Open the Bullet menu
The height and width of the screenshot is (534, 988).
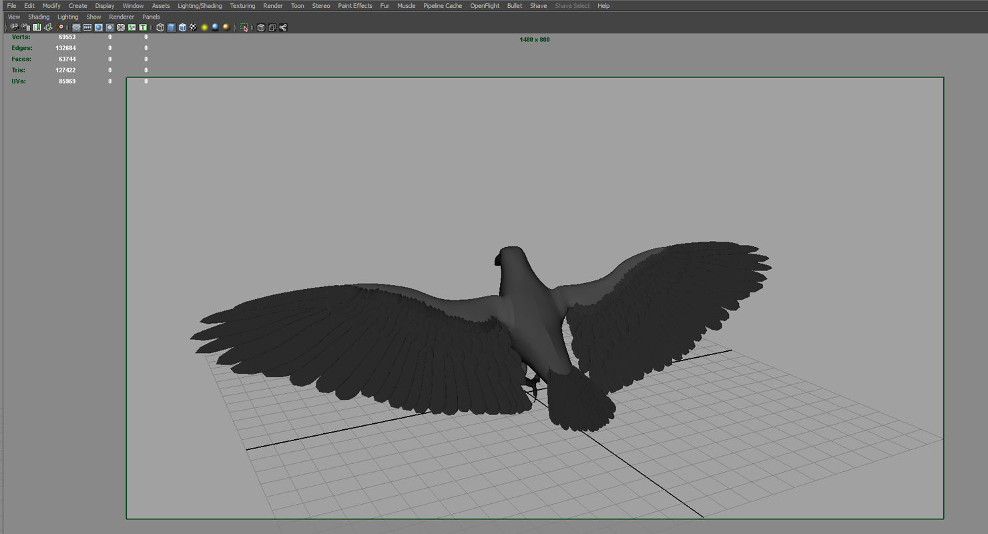(x=515, y=5)
